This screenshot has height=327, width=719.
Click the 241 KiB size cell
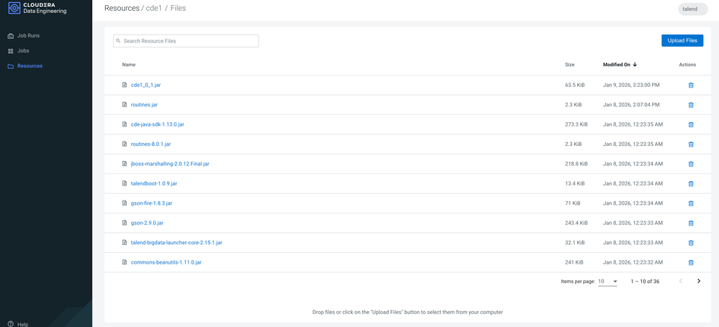pyautogui.click(x=573, y=262)
